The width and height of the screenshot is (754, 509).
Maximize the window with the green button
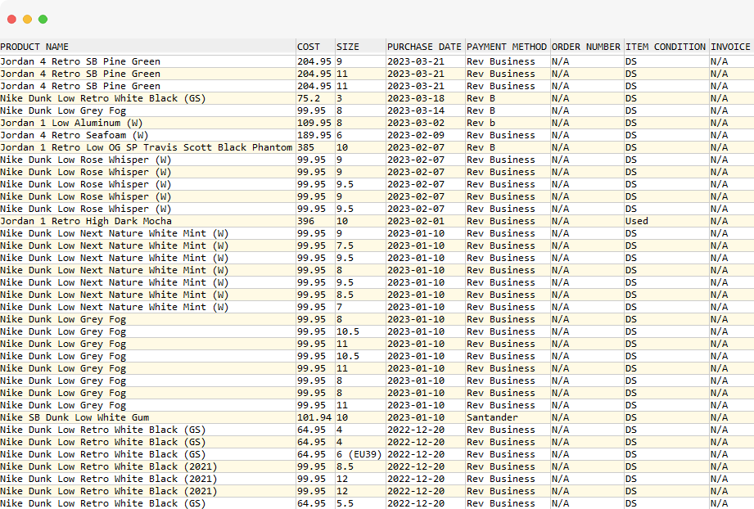click(x=43, y=19)
